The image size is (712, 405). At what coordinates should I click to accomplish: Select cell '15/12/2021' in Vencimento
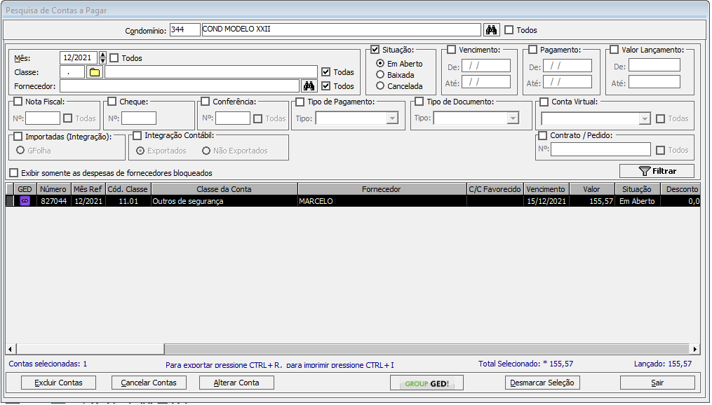click(x=546, y=201)
